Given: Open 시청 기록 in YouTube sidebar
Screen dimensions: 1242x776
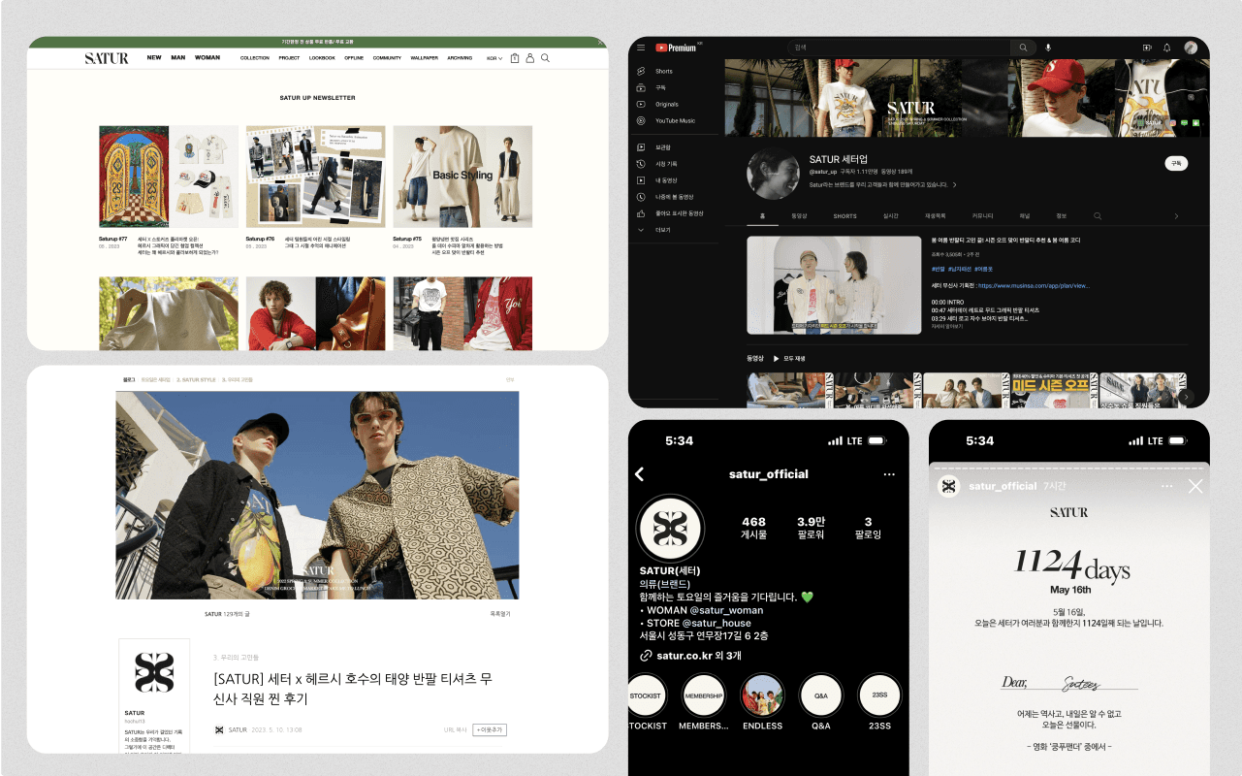Looking at the screenshot, I should [x=659, y=163].
